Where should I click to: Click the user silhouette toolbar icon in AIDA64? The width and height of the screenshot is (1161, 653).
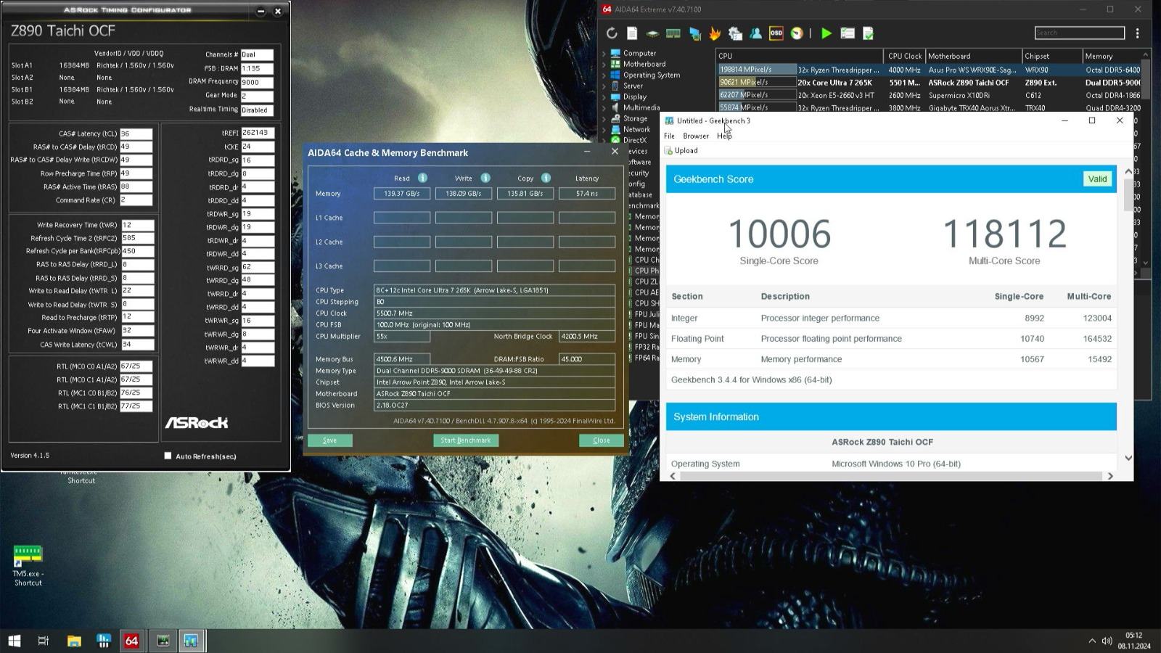(x=755, y=33)
